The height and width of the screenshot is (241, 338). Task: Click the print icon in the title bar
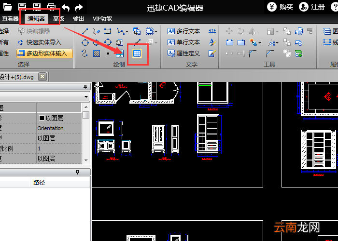[51, 7]
